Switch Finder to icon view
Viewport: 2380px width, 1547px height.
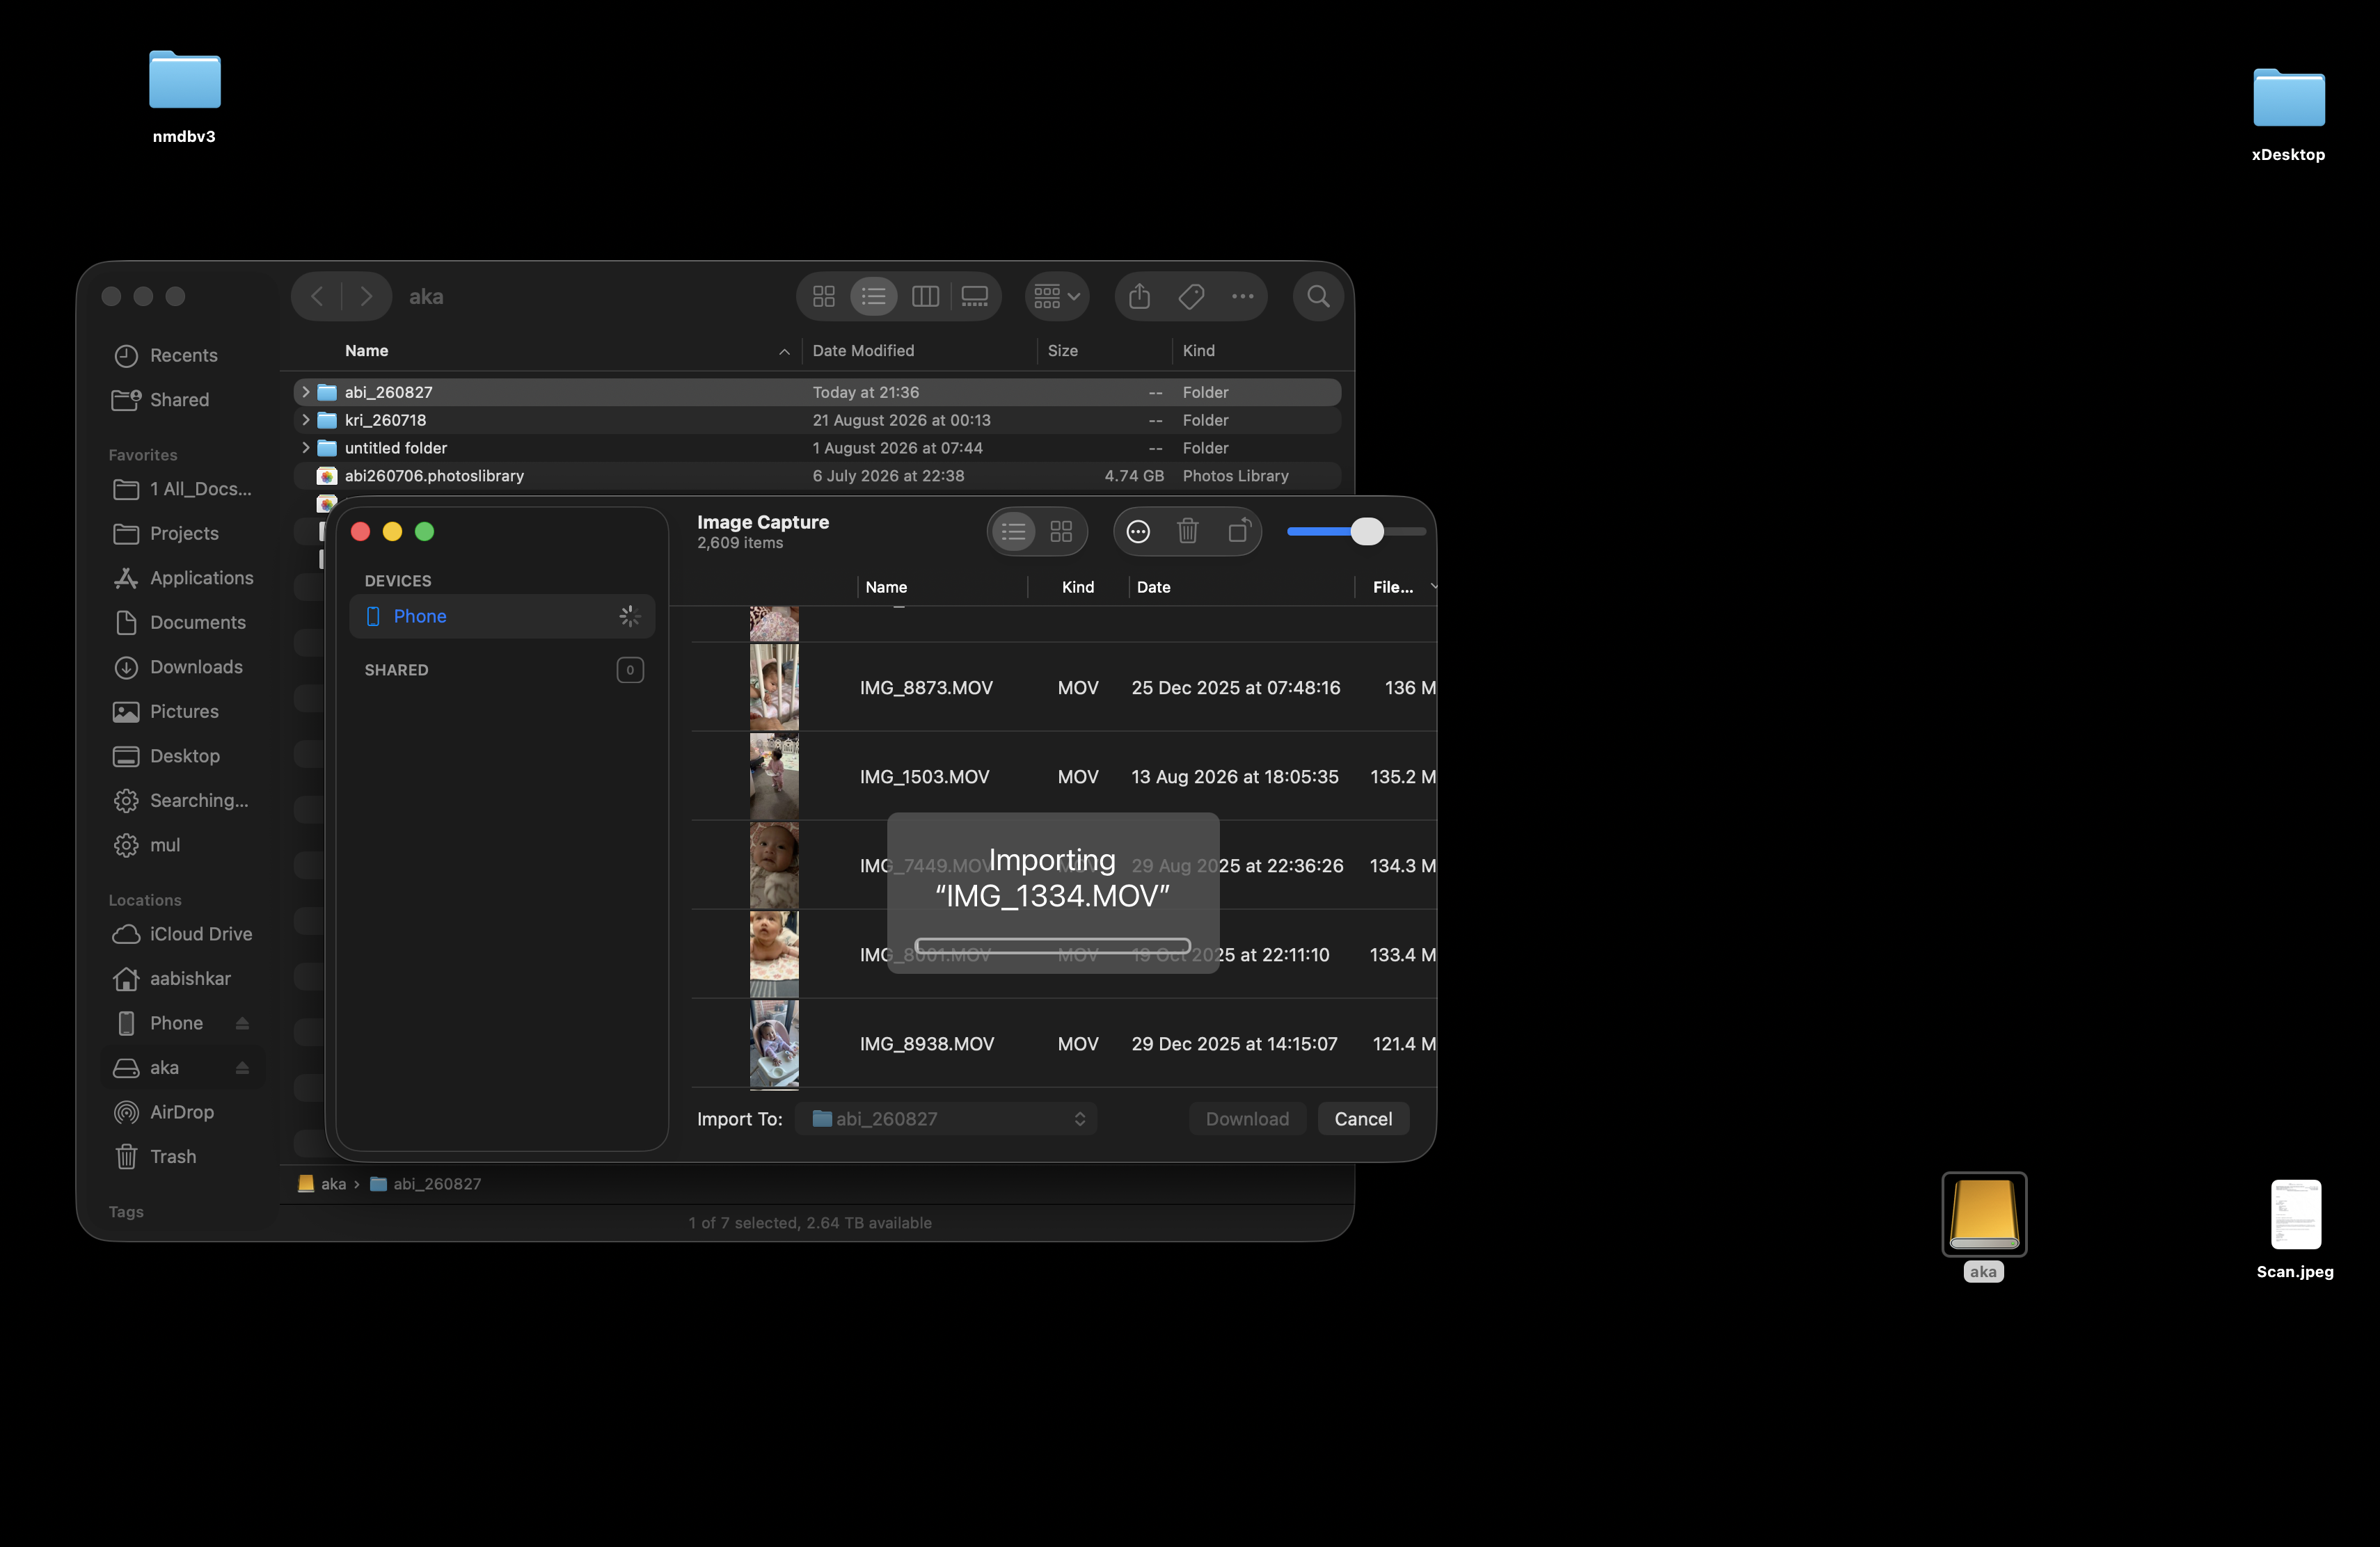pos(823,297)
